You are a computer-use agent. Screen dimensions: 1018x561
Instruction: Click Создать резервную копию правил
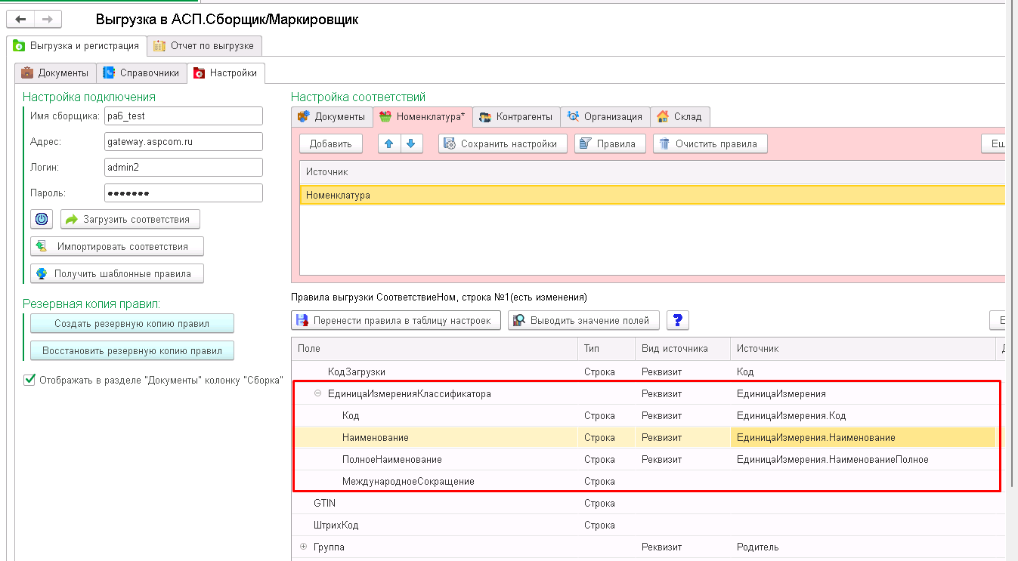tap(132, 323)
